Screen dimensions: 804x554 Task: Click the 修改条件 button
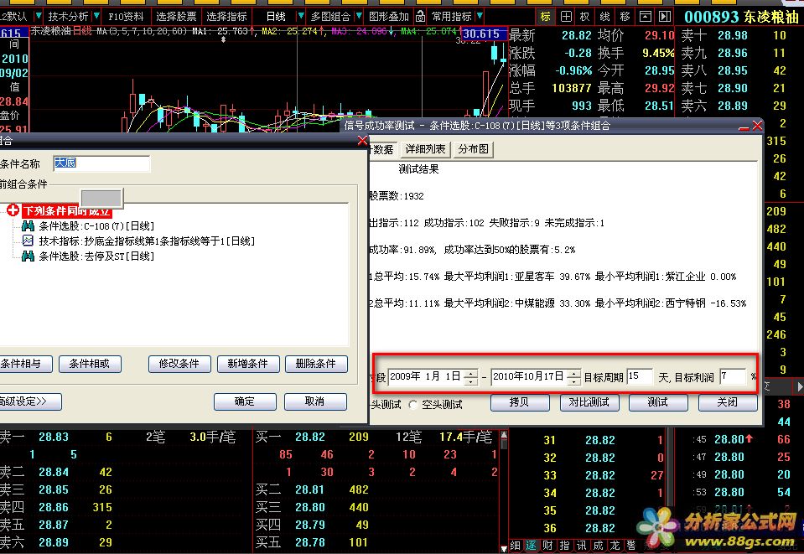pyautogui.click(x=179, y=364)
